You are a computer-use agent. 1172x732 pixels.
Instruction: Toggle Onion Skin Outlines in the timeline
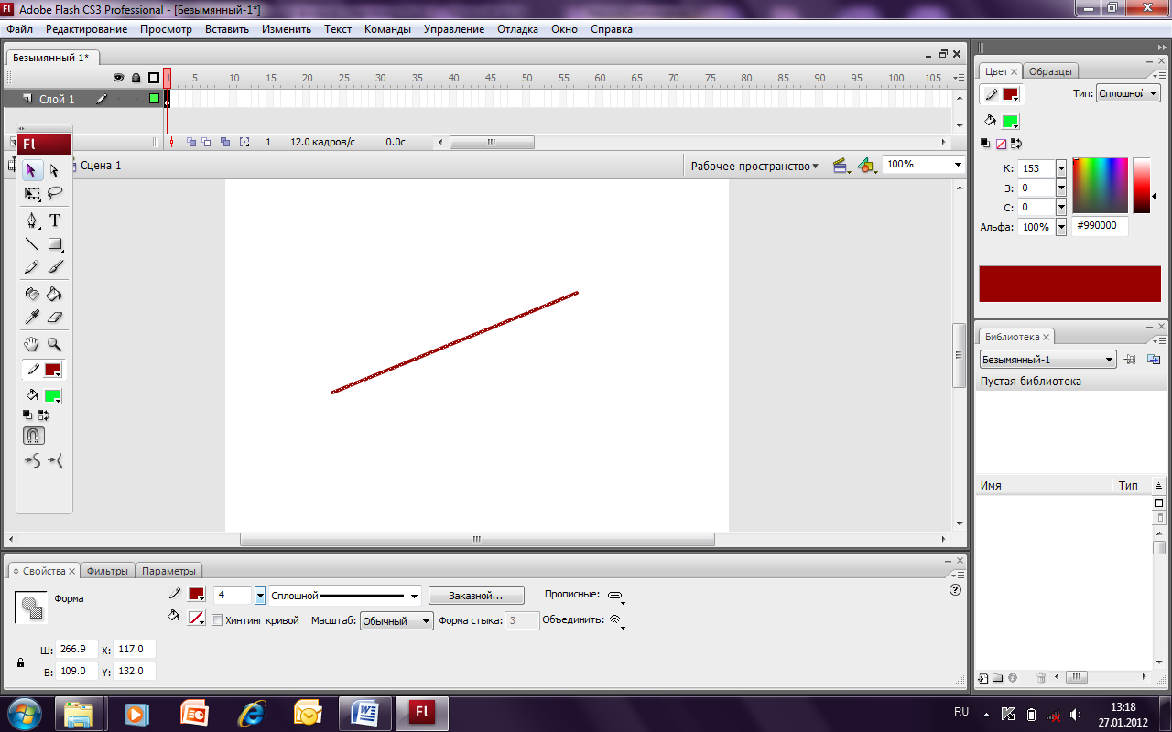point(207,142)
